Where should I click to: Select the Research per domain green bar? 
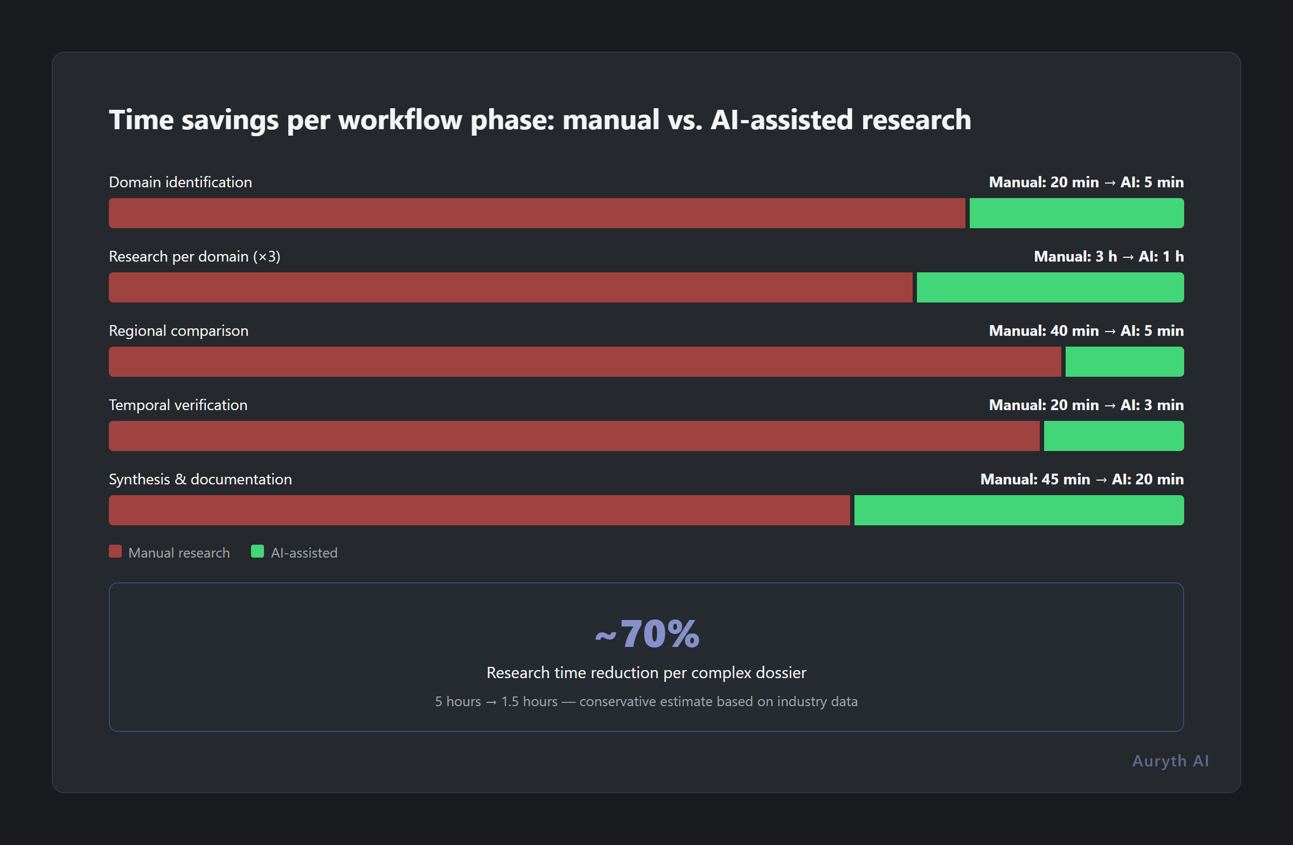coord(1049,287)
